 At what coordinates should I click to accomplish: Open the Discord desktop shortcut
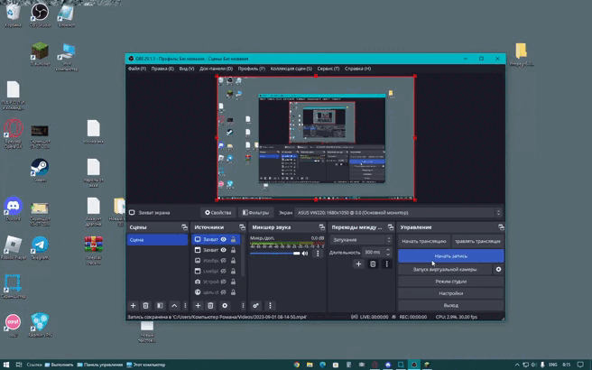coord(13,208)
